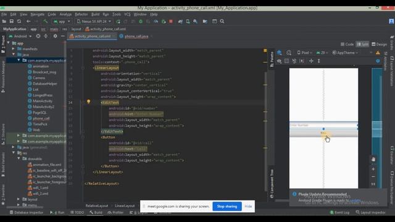Open the Refactor menu

pyautogui.click(x=81, y=14)
